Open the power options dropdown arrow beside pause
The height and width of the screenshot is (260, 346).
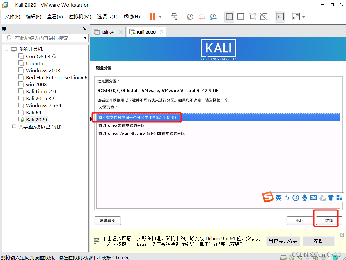coord(160,17)
